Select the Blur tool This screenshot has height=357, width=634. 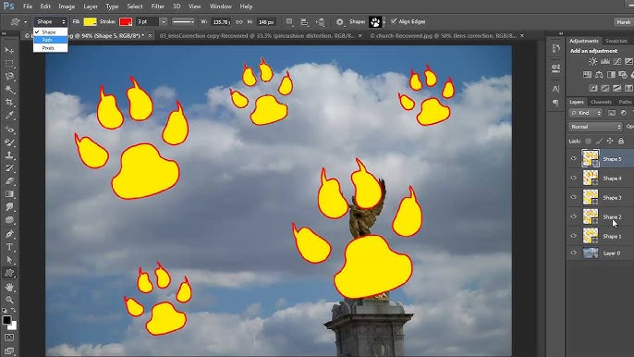9,207
